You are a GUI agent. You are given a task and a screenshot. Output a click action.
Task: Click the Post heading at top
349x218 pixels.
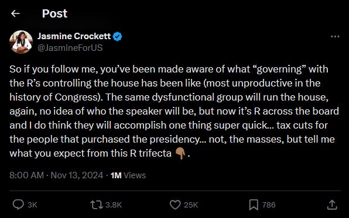pos(54,13)
